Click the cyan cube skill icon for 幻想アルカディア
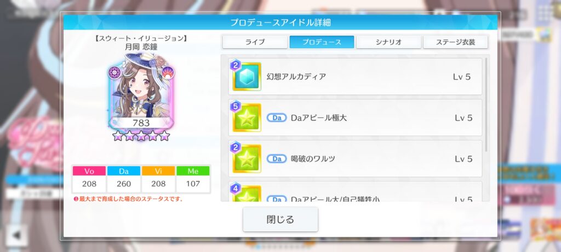 247,77
